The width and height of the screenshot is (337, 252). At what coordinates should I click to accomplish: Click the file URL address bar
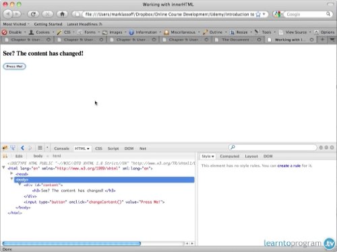pos(170,14)
